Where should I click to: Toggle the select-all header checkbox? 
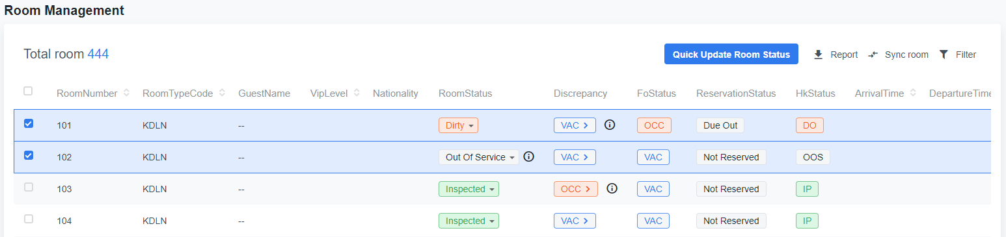pyautogui.click(x=28, y=91)
